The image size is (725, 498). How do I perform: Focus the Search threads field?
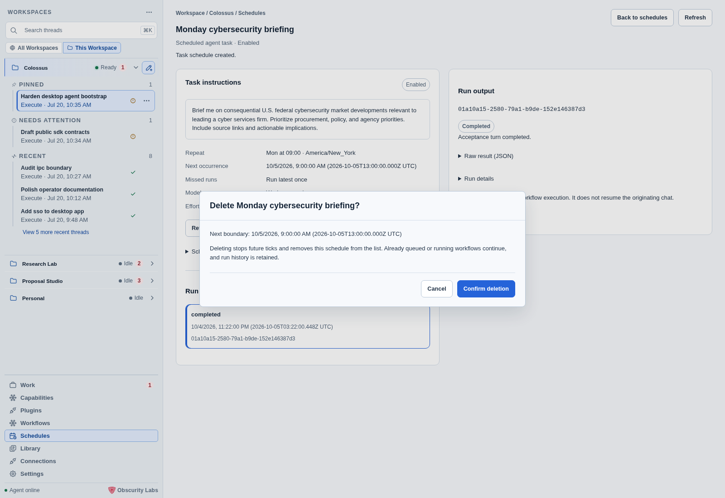click(x=81, y=30)
